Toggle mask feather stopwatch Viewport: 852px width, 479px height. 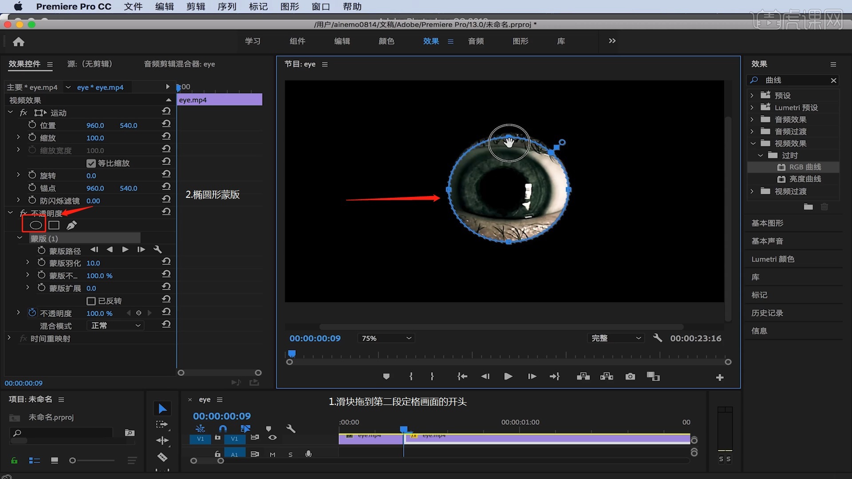click(x=41, y=263)
